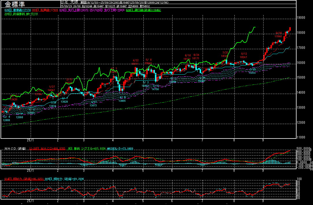Select the 014日 相対力 RSI legend
Viewport: 313px width, 205px height.
coord(24,179)
